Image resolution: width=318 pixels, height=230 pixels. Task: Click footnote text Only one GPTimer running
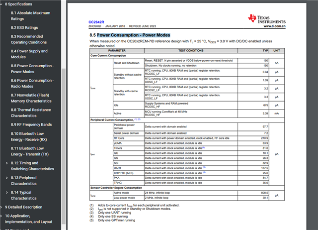point(116,220)
